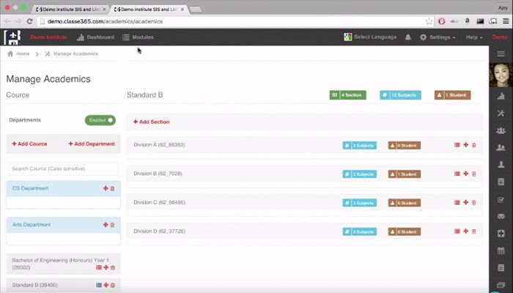Open the checkbox task icon in right sidebar
The image size is (513, 293).
tap(501, 199)
